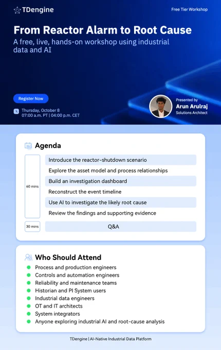Screen dimensions: 221x350
Task: Click the 60 mins duration box
Action: coord(32,186)
